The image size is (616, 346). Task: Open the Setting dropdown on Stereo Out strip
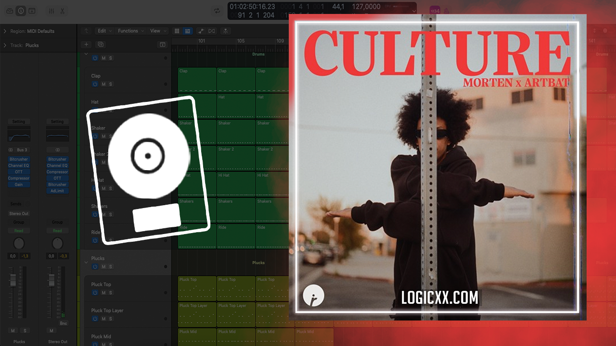[x=57, y=122]
